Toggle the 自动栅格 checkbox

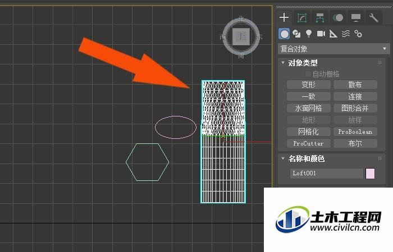308,74
